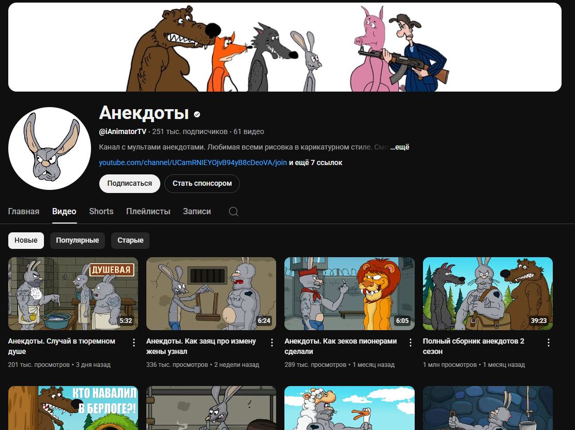
Task: Open title "Анекдоты. Случай в тюремном душе"
Action: (x=62, y=346)
